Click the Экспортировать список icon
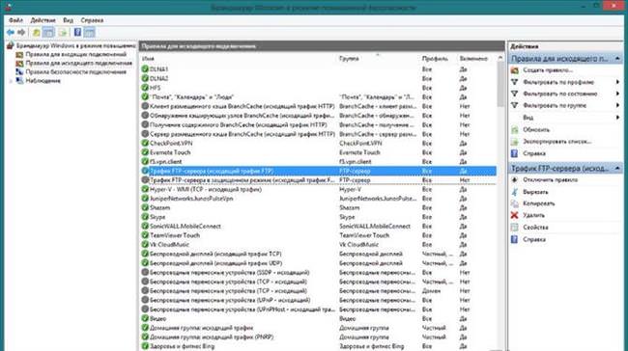 (x=515, y=142)
